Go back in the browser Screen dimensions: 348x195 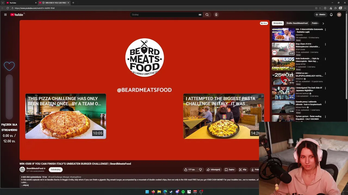click(3, 8)
